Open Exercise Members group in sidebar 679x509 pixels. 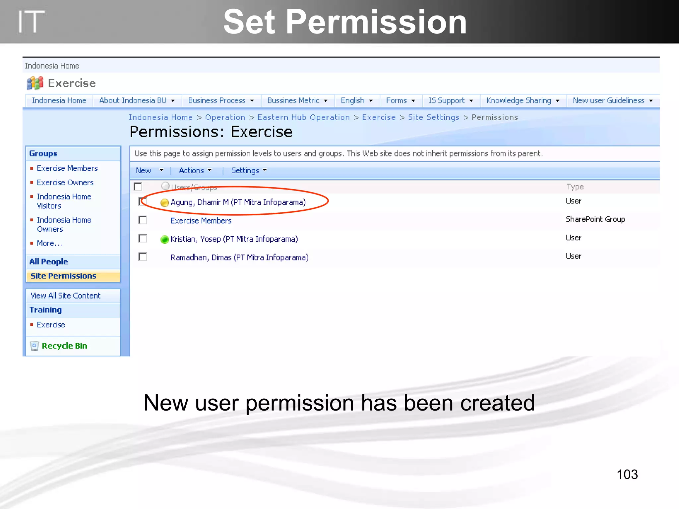tap(67, 168)
